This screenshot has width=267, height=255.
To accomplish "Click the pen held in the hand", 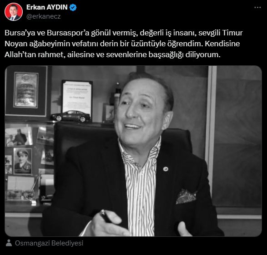I will [105, 216].
